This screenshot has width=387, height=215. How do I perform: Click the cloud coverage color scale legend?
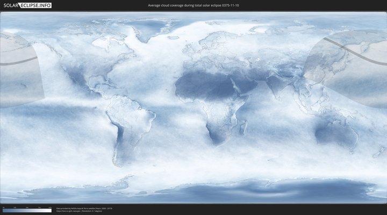tap(27, 210)
